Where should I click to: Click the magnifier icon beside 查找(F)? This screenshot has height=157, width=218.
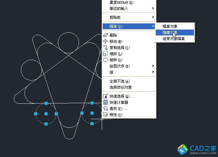[x=105, y=109]
